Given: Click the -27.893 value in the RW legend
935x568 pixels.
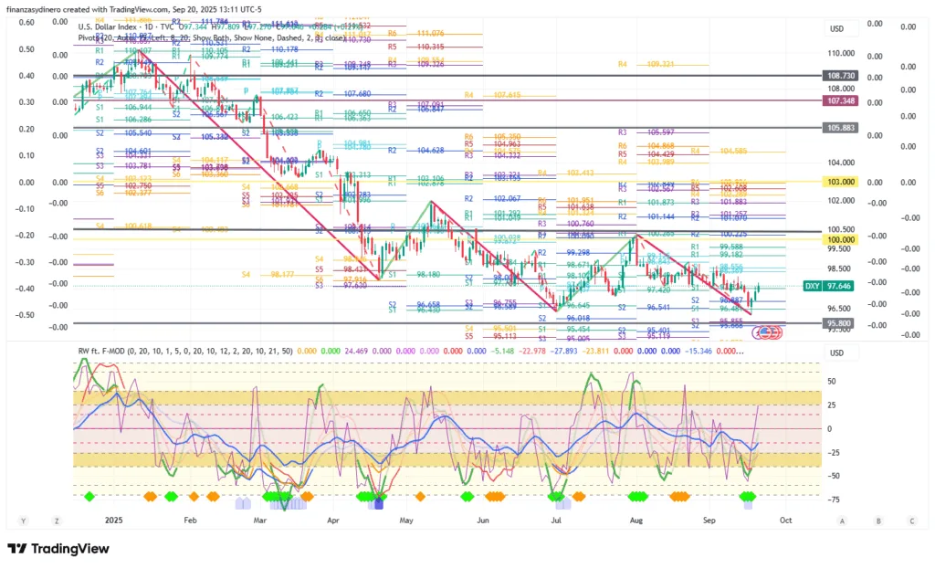Looking at the screenshot, I should (x=564, y=351).
